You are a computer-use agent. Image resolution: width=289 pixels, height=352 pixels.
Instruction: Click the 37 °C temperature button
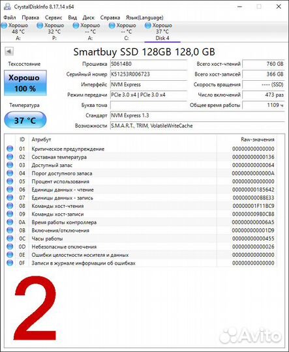pyautogui.click(x=25, y=121)
